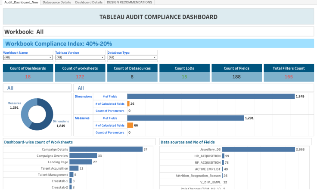Screen dimensions: 317x195
Task: Open the Database Type filter dropdown
Action: [132, 57]
